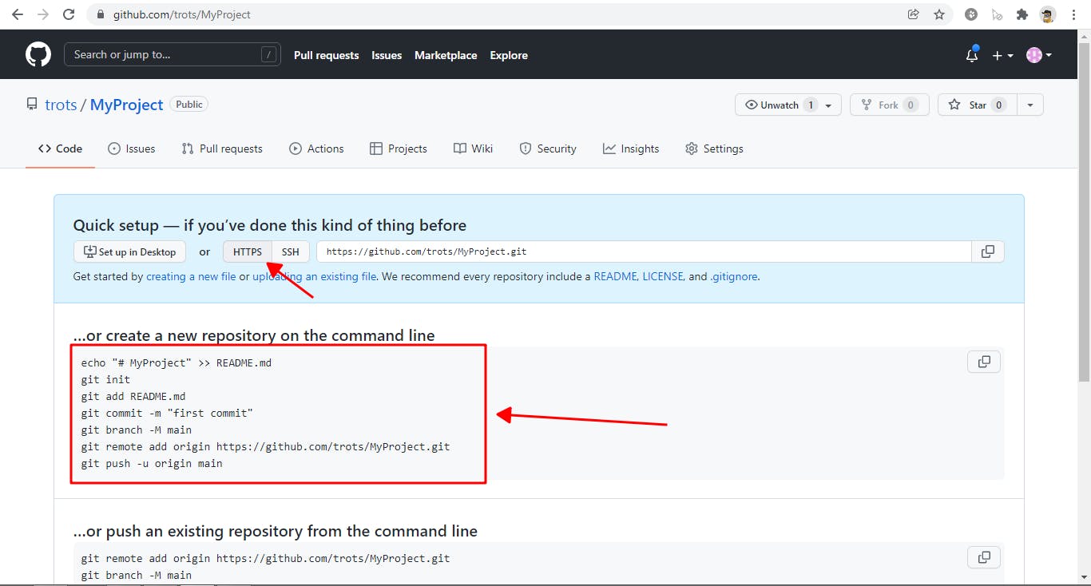Click the Fork button
1091x586 pixels.
point(889,105)
